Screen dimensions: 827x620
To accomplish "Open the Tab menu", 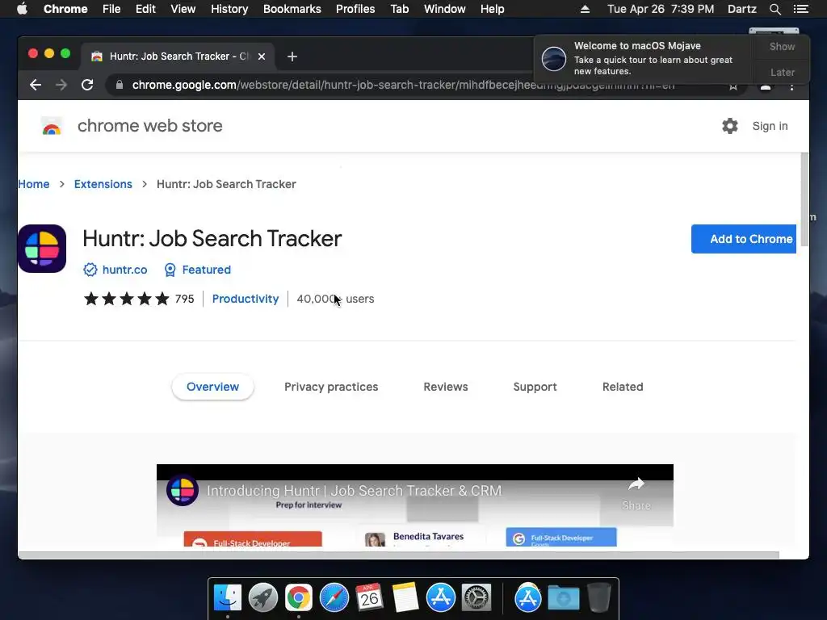I will click(400, 9).
